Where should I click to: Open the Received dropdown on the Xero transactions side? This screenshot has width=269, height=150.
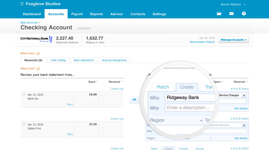click(x=241, y=82)
